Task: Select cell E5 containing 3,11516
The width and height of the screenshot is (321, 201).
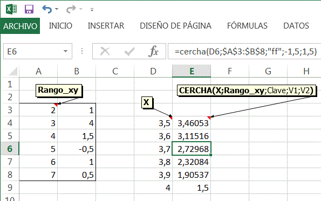Action: [x=192, y=136]
